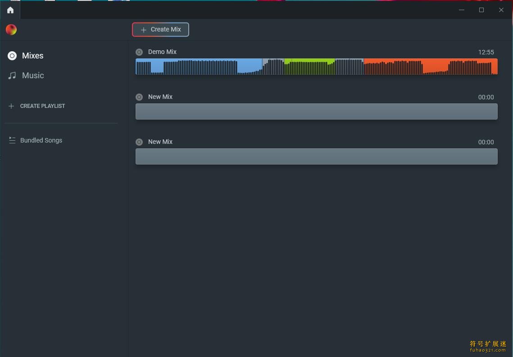Open the Bundled Songs playlist
The width and height of the screenshot is (513, 357).
[x=41, y=140]
